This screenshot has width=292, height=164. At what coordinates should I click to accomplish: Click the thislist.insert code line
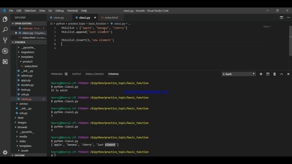click(x=88, y=40)
